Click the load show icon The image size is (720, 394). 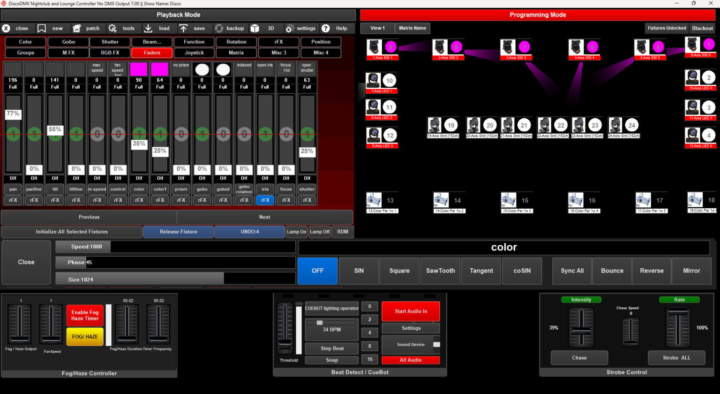(148, 28)
